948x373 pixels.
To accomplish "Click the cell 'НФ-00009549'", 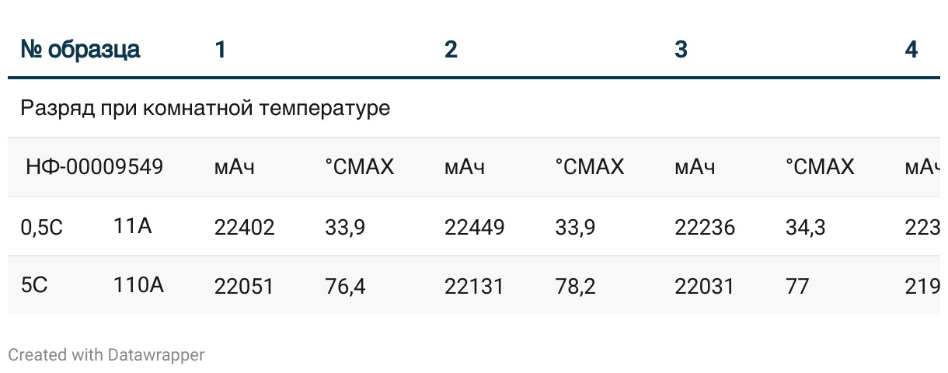I will (95, 167).
